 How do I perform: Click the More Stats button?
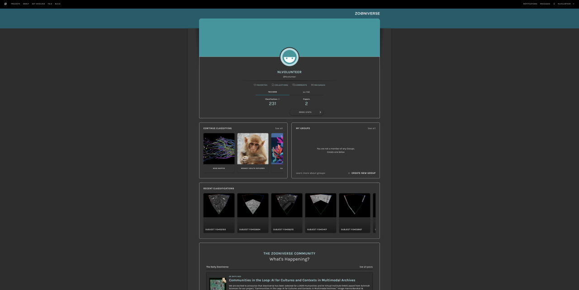click(306, 112)
